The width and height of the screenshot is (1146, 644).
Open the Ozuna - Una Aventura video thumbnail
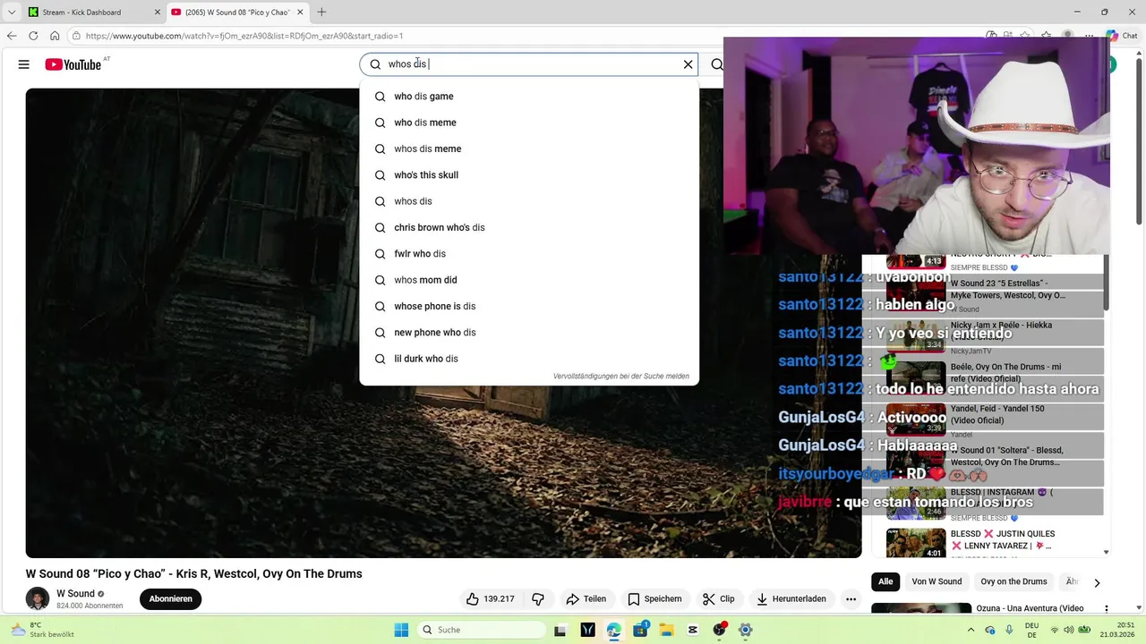click(x=921, y=608)
